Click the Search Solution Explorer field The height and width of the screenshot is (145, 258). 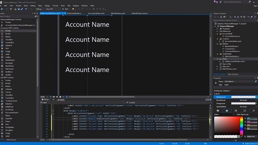(235, 21)
